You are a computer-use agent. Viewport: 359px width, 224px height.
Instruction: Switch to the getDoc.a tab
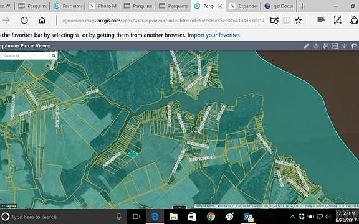pos(279,6)
